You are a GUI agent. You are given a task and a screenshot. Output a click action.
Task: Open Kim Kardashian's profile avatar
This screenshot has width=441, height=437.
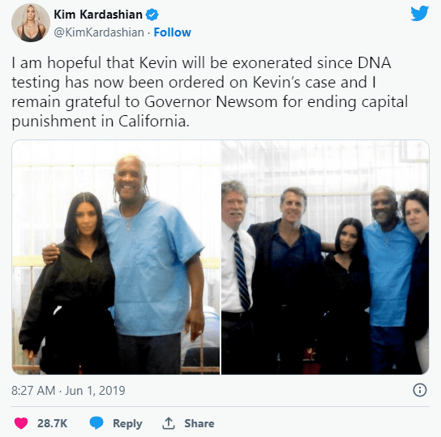31,23
